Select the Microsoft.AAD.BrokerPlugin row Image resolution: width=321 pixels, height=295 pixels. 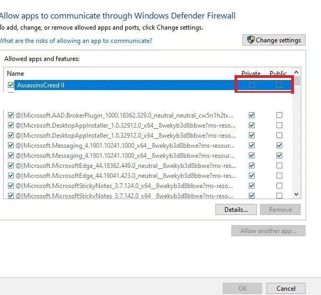point(122,115)
